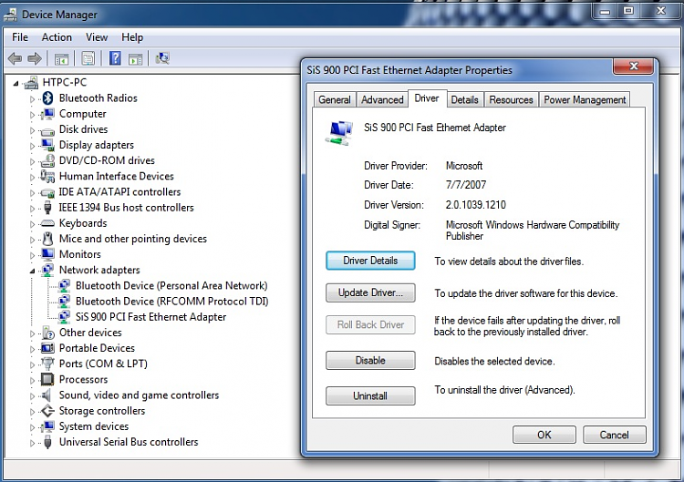Click the blue Help question-mark icon
Screen dimensions: 684x482
(x=115, y=58)
